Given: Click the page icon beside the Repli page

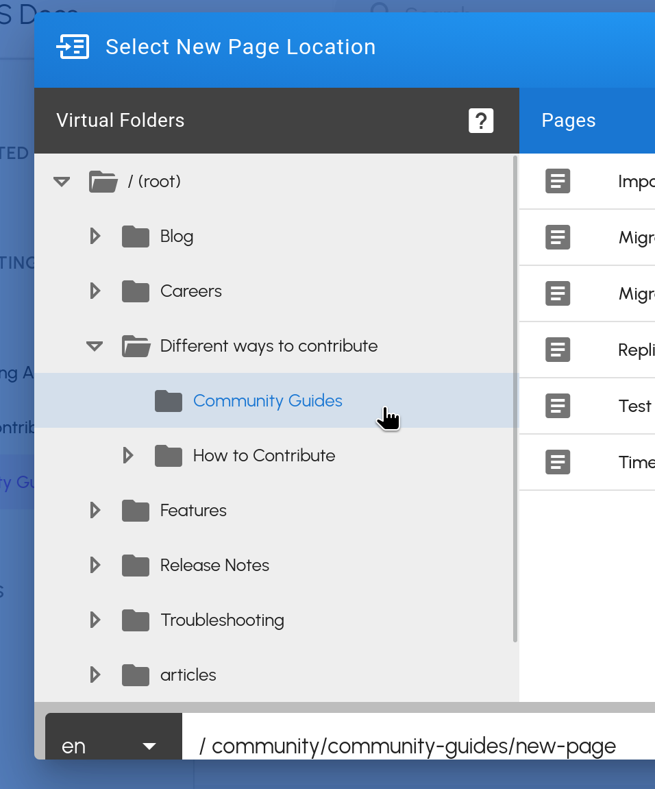Looking at the screenshot, I should 558,350.
